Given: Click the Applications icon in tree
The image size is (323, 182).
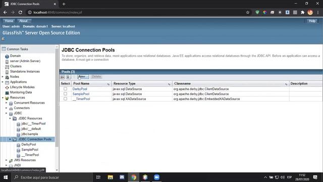Looking at the screenshot, I should (x=7, y=82).
